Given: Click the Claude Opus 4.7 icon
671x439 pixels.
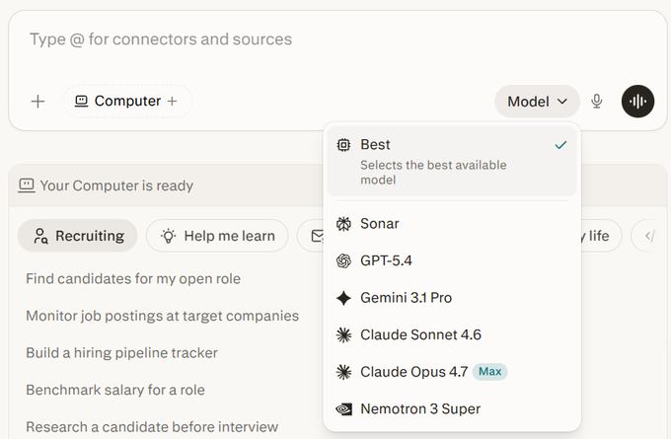Looking at the screenshot, I should [x=343, y=372].
